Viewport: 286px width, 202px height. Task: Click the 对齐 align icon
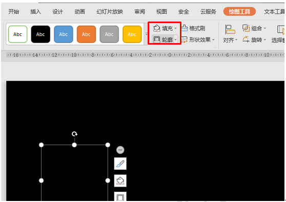[230, 29]
